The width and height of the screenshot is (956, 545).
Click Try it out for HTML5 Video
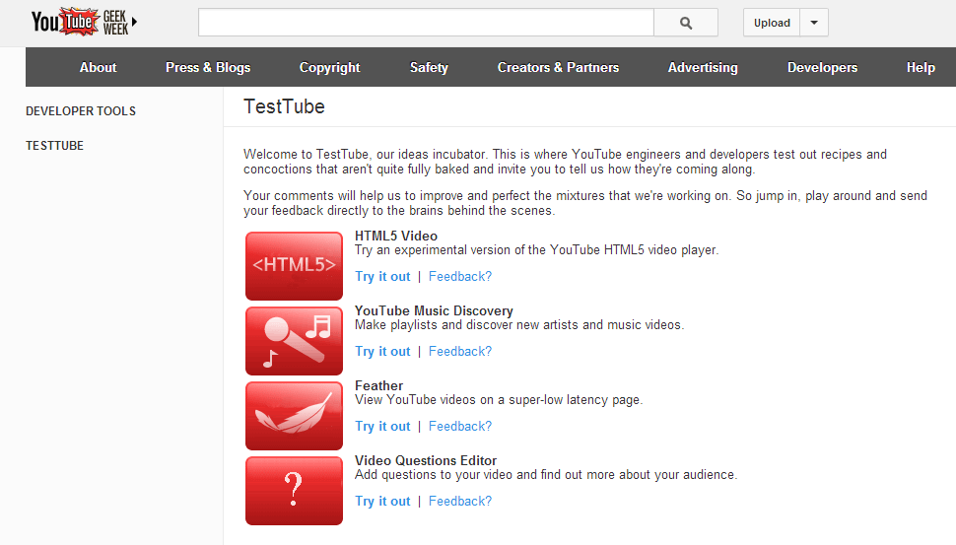382,277
